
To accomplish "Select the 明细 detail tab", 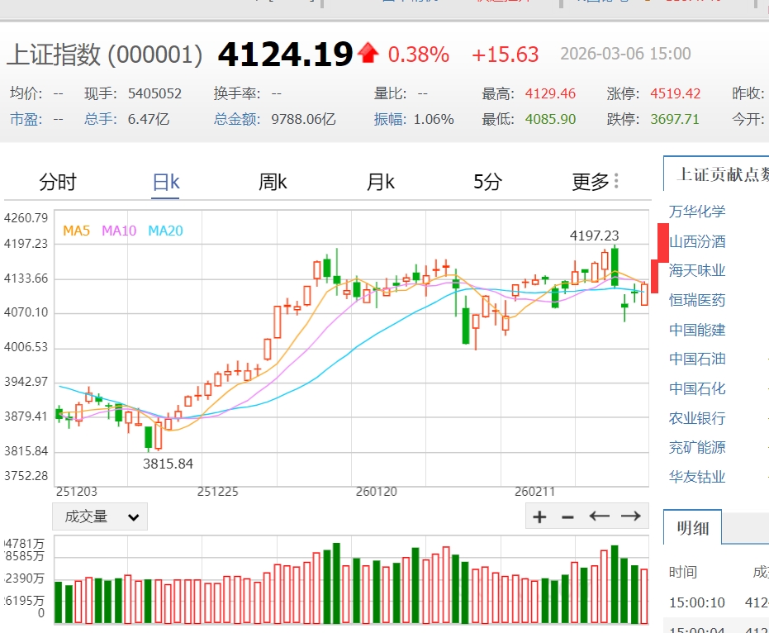I will 692,528.
